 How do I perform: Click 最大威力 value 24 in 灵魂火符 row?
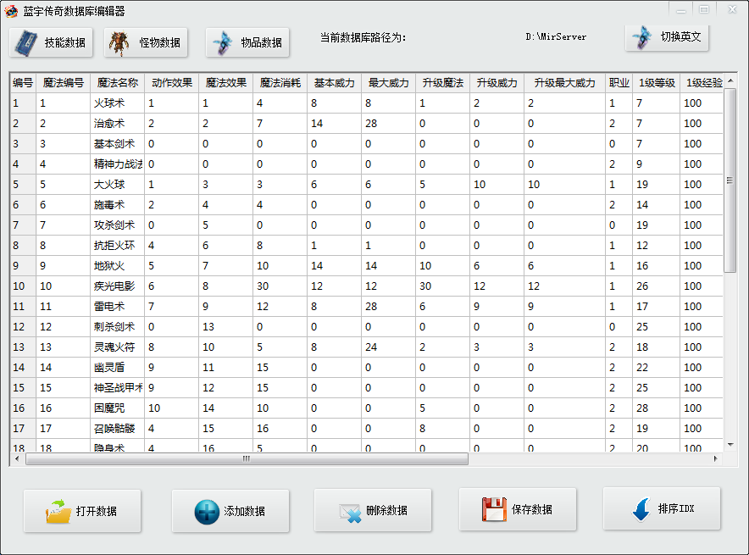point(388,347)
